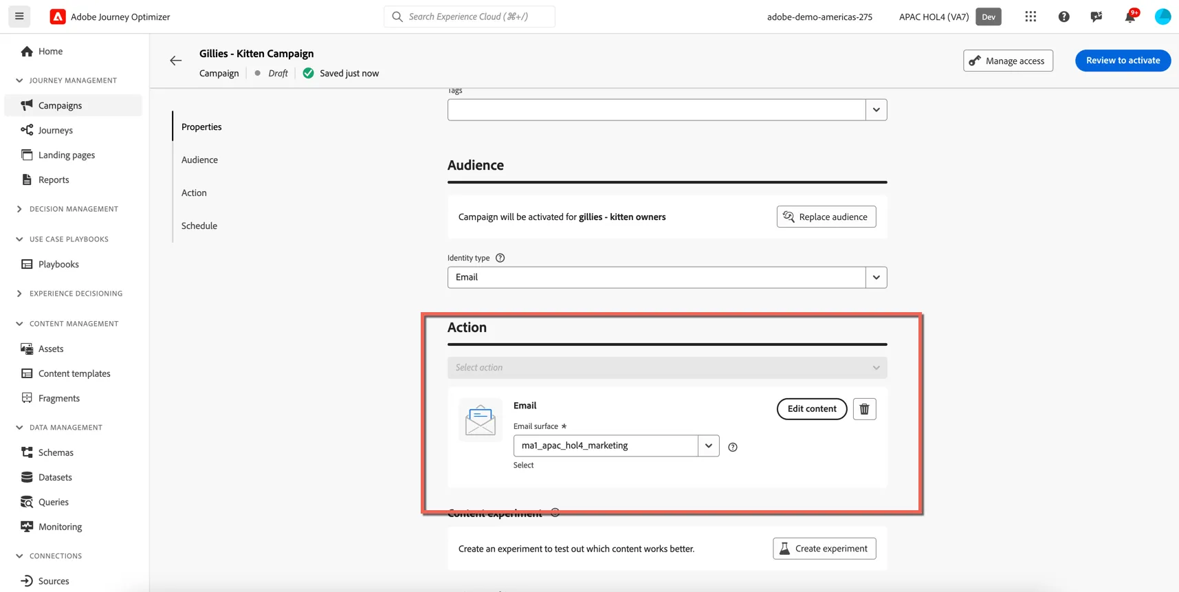Click the Replace audience button
Screen dimensions: 1179x592
(826, 217)
